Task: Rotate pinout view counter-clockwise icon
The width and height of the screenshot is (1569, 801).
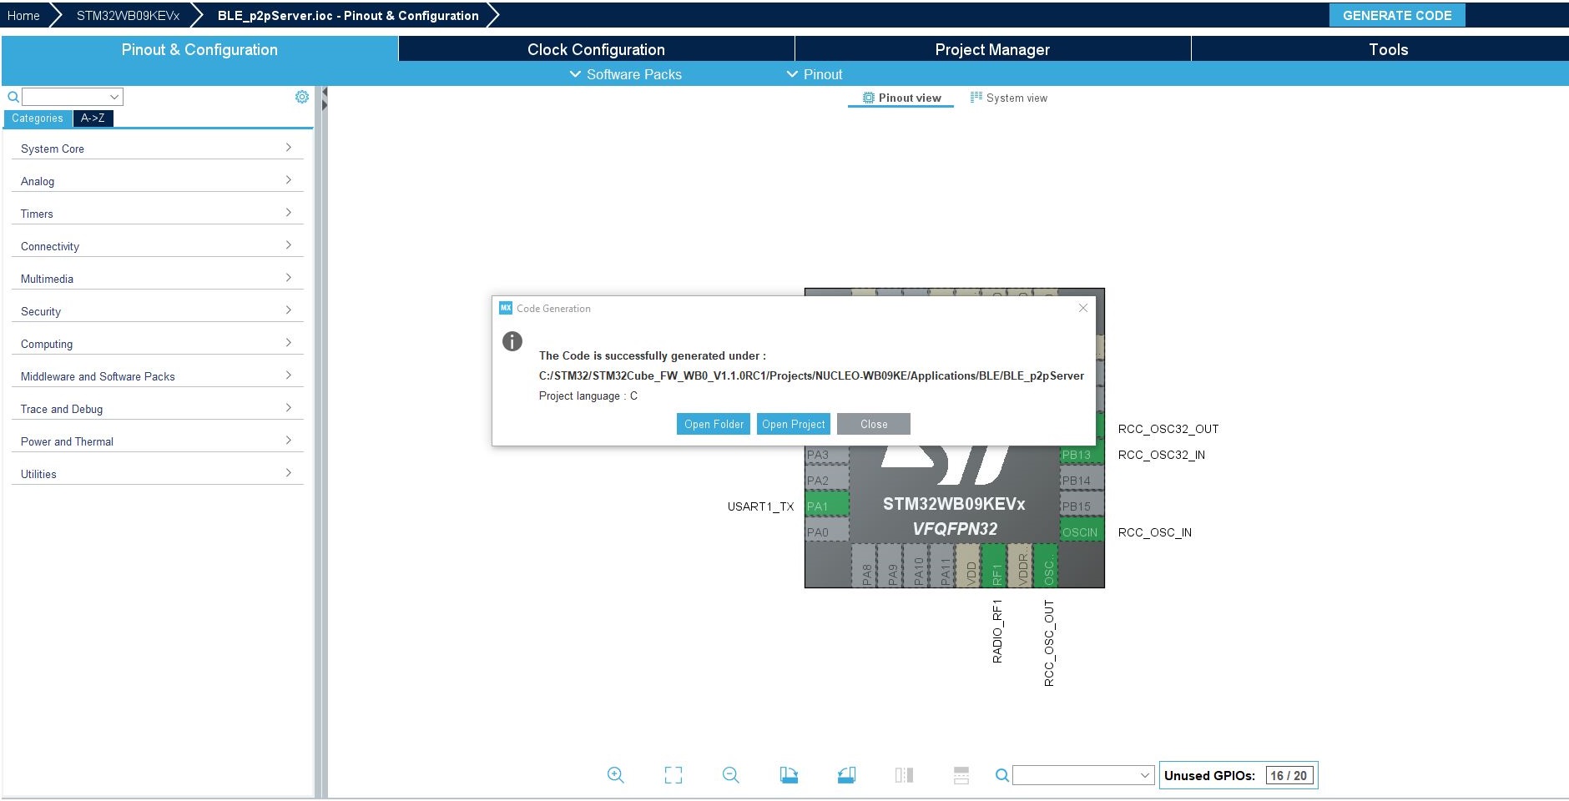Action: pyautogui.click(x=846, y=775)
